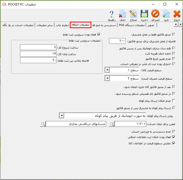Open سطح قیمت مصرف کننده dropdown arrow

pos(107,78)
